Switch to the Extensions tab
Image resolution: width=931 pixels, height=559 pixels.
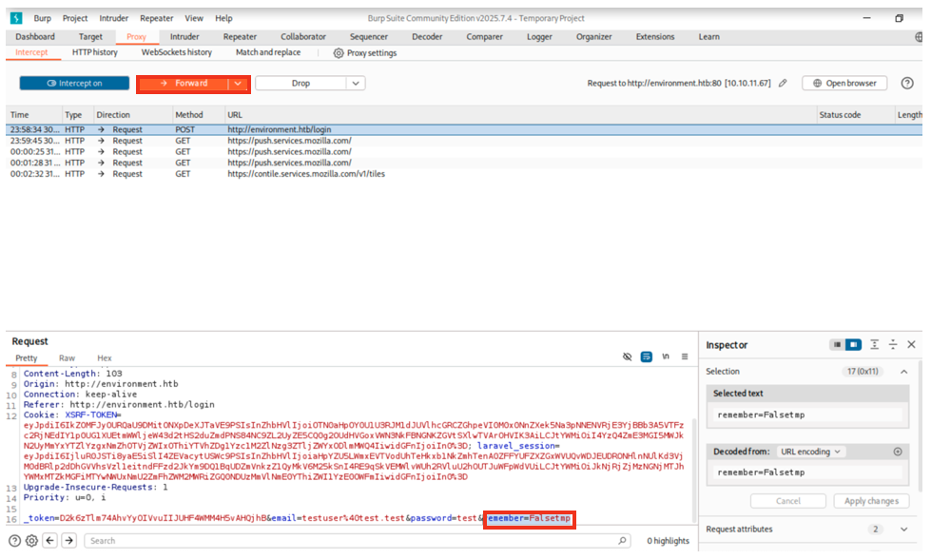tap(655, 37)
